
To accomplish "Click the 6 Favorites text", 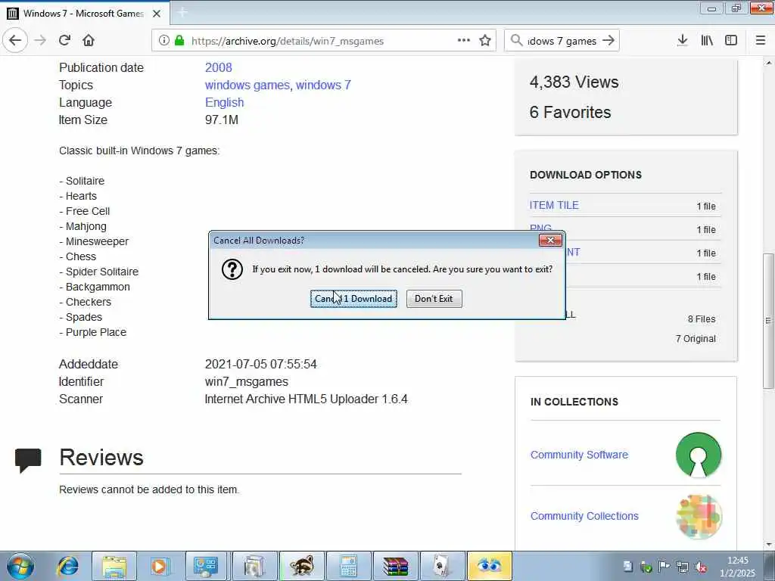I will [x=571, y=112].
